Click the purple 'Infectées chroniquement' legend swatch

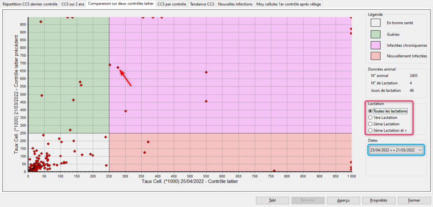tap(376, 45)
